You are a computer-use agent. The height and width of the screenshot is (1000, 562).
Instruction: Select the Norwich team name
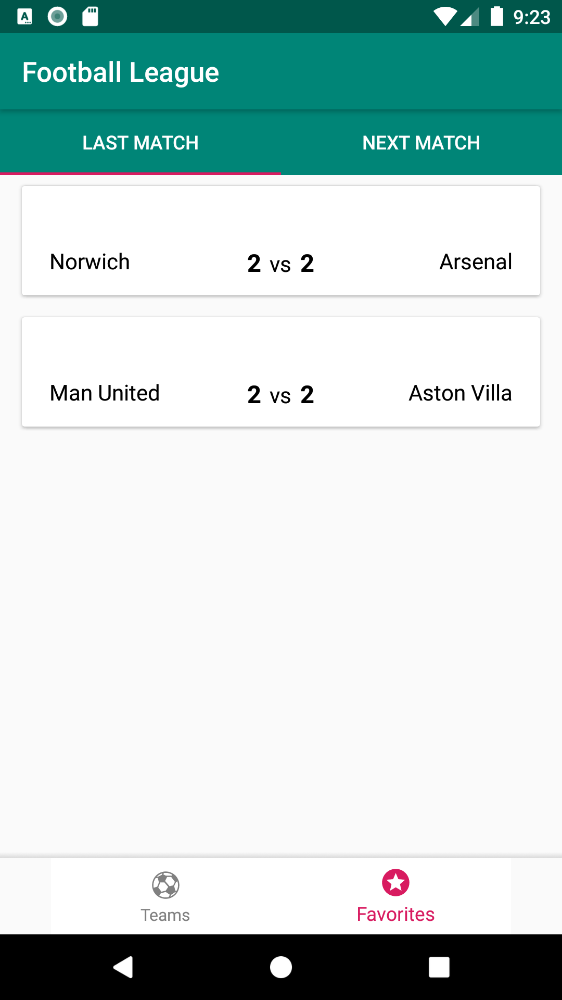90,262
